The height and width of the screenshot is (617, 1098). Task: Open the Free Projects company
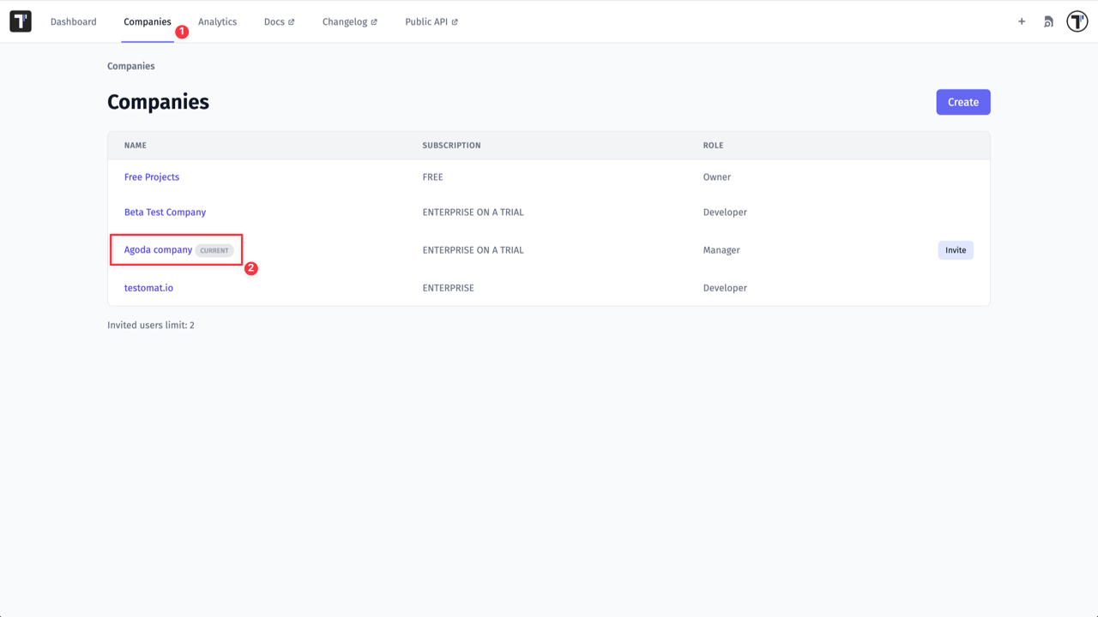pyautogui.click(x=152, y=177)
